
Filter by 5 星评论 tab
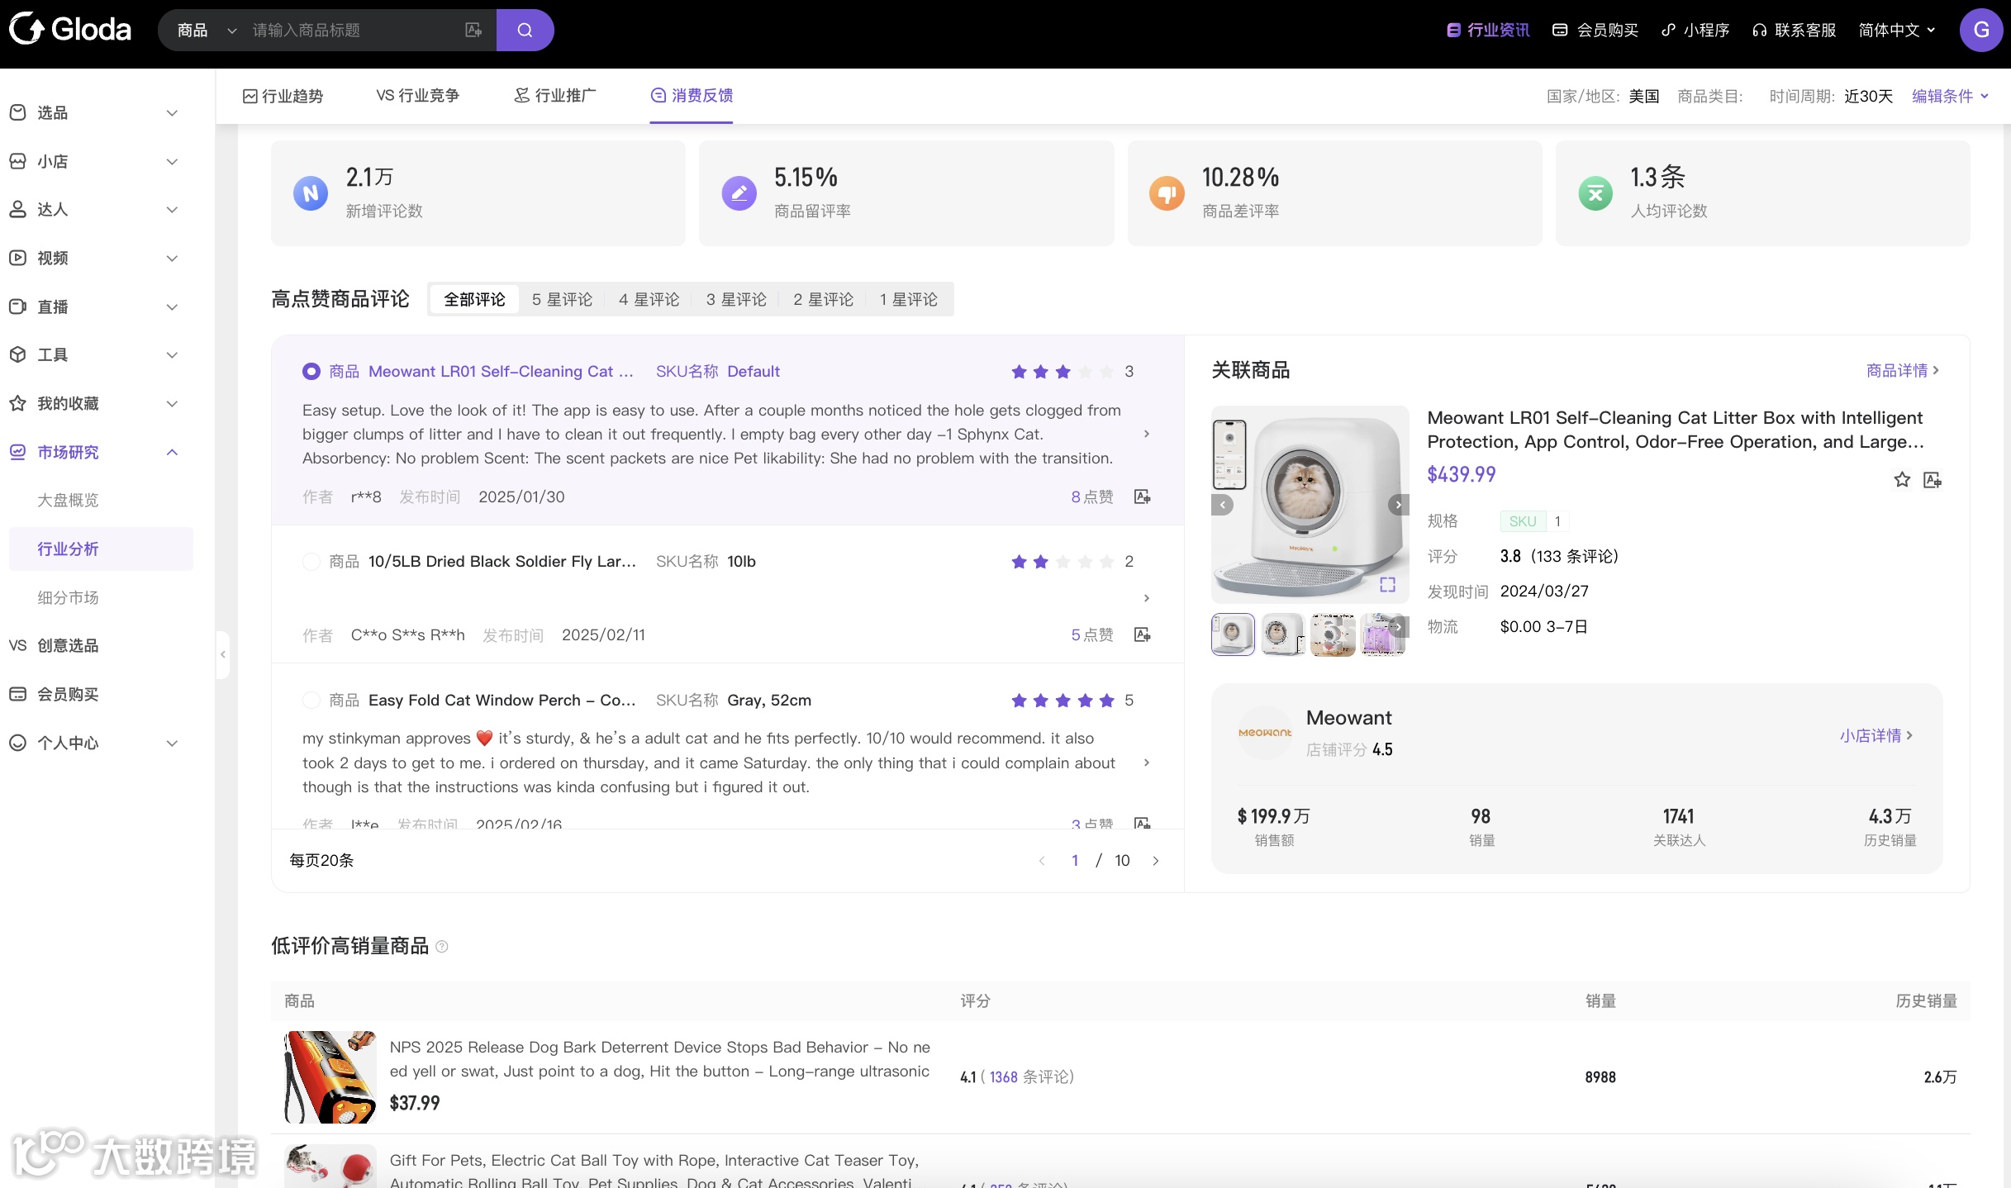click(562, 299)
